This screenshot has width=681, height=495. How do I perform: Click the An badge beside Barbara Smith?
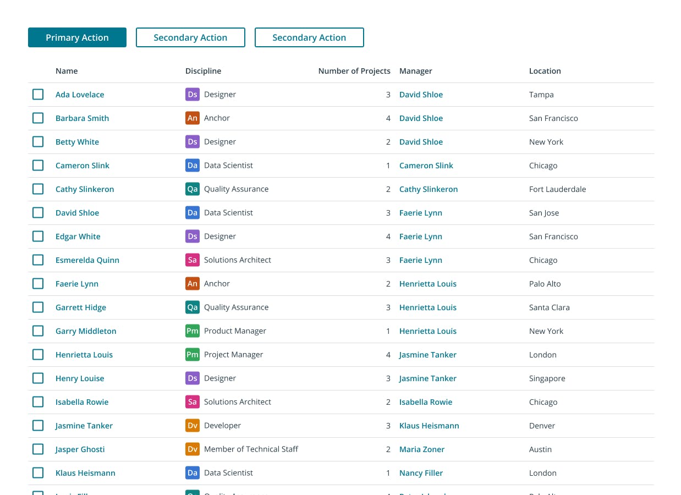(192, 118)
